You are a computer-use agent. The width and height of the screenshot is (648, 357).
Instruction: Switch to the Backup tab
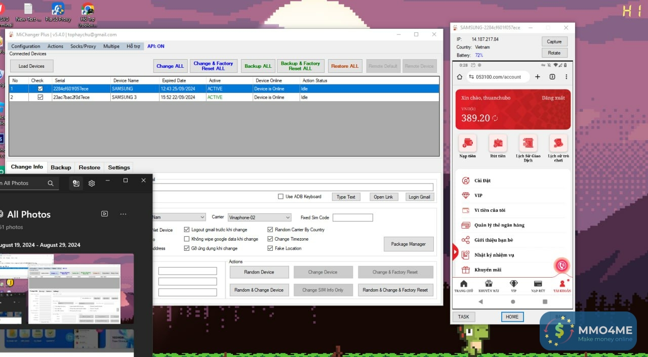61,167
